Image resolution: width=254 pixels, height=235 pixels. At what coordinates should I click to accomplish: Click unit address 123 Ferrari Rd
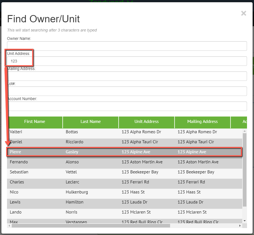click(135, 182)
